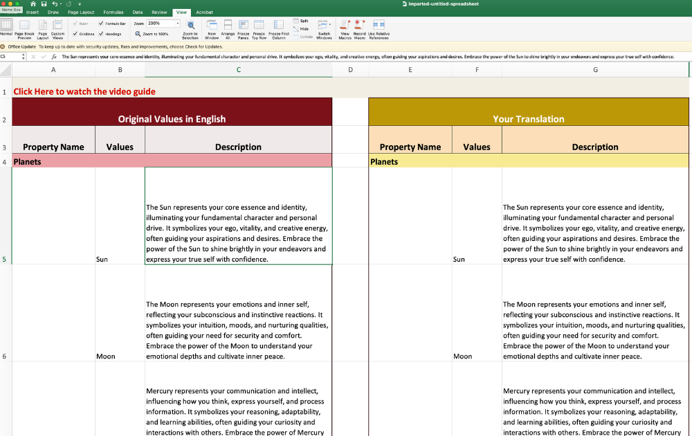Click the select-all corner triangle
Viewport: 692px width, 436px height.
coord(6,70)
